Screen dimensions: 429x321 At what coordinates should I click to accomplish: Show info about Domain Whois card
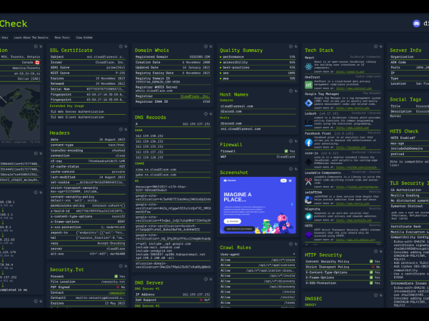coord(206,46)
